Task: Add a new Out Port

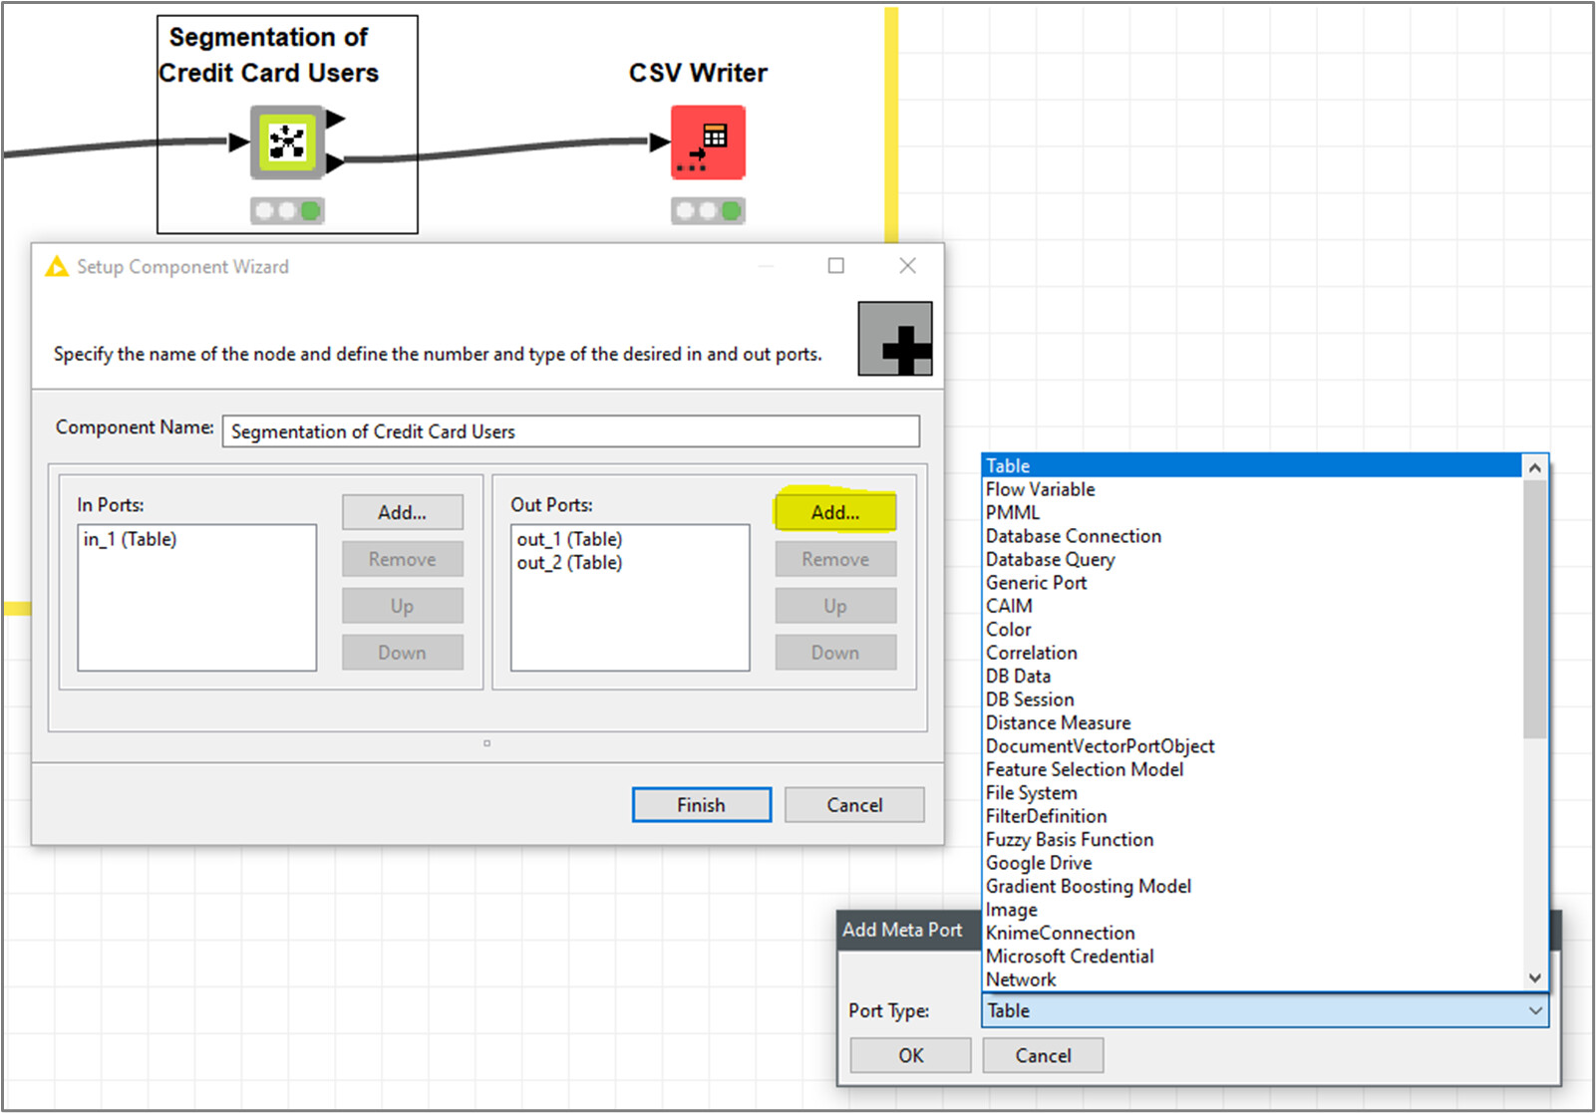Action: [835, 512]
